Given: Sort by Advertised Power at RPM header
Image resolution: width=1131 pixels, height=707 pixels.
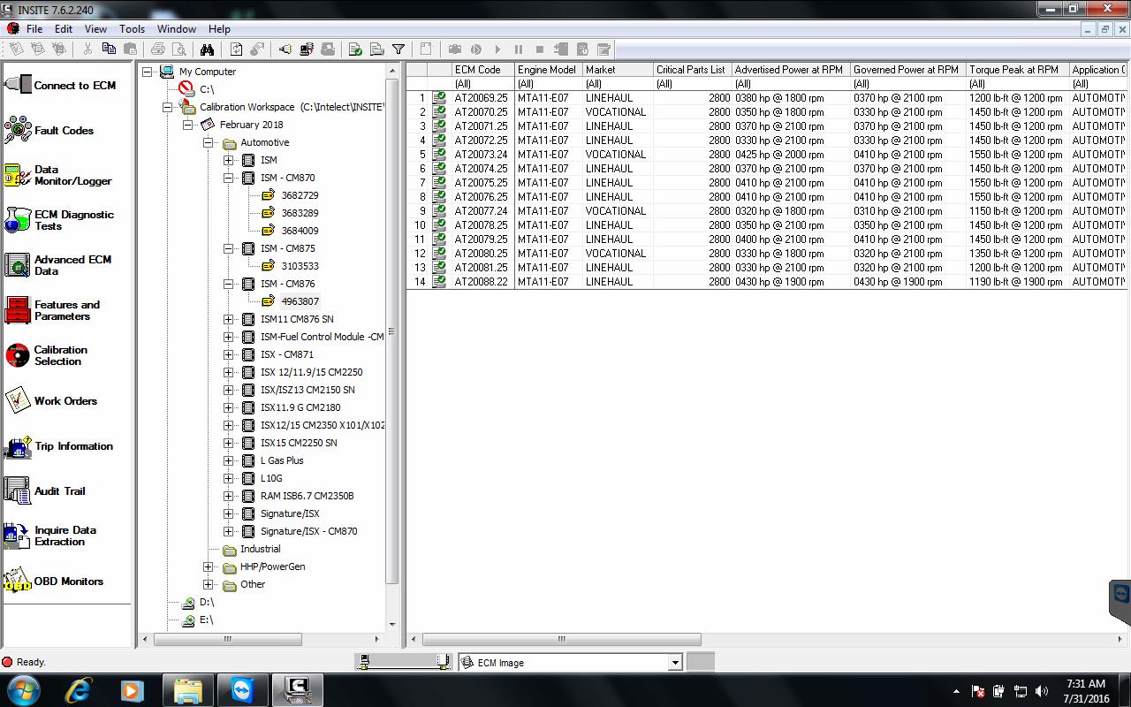Looking at the screenshot, I should tap(791, 70).
